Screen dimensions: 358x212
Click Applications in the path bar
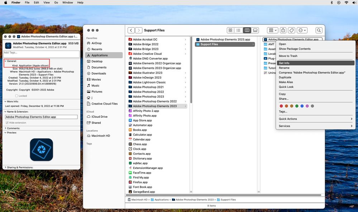click(x=159, y=200)
